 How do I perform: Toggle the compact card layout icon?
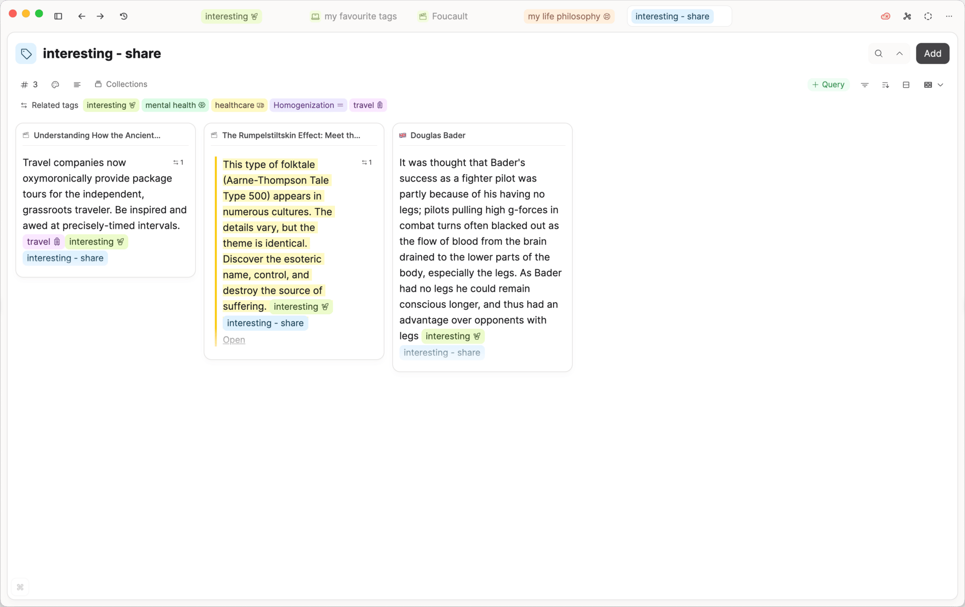[906, 85]
